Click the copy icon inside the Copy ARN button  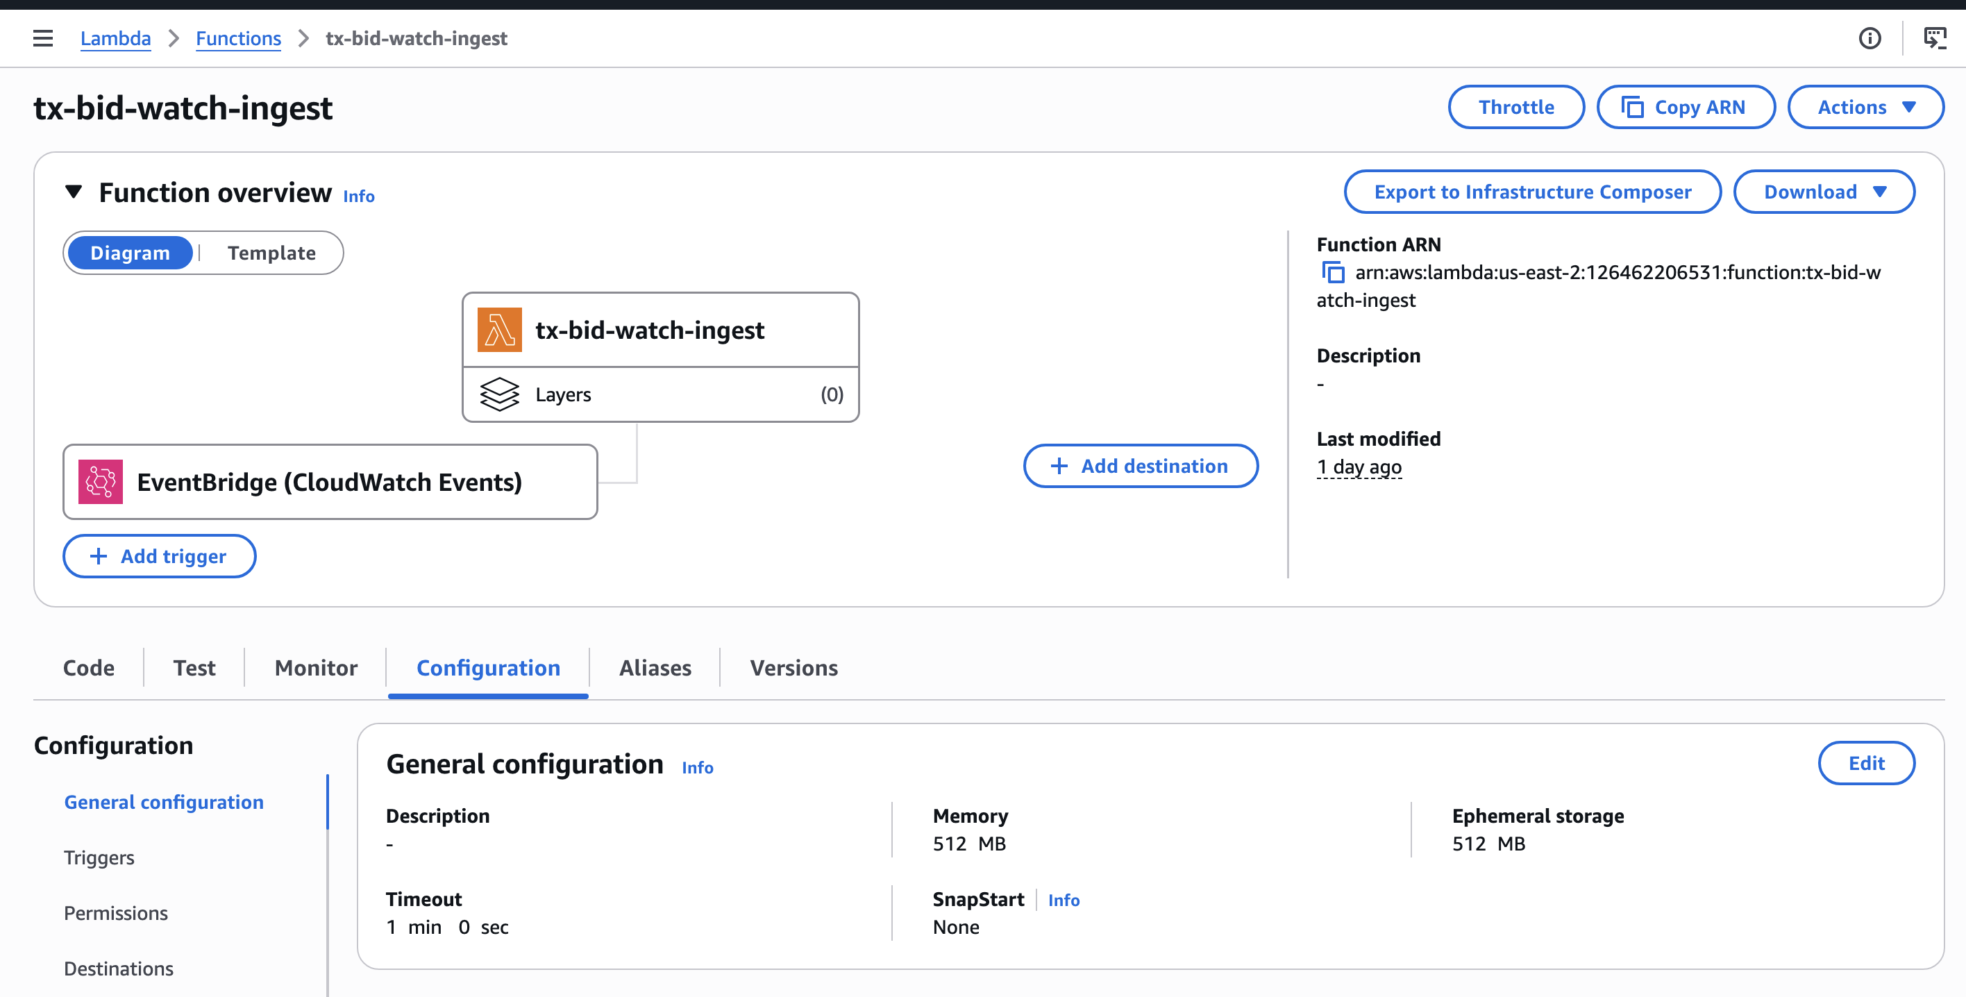(1633, 107)
